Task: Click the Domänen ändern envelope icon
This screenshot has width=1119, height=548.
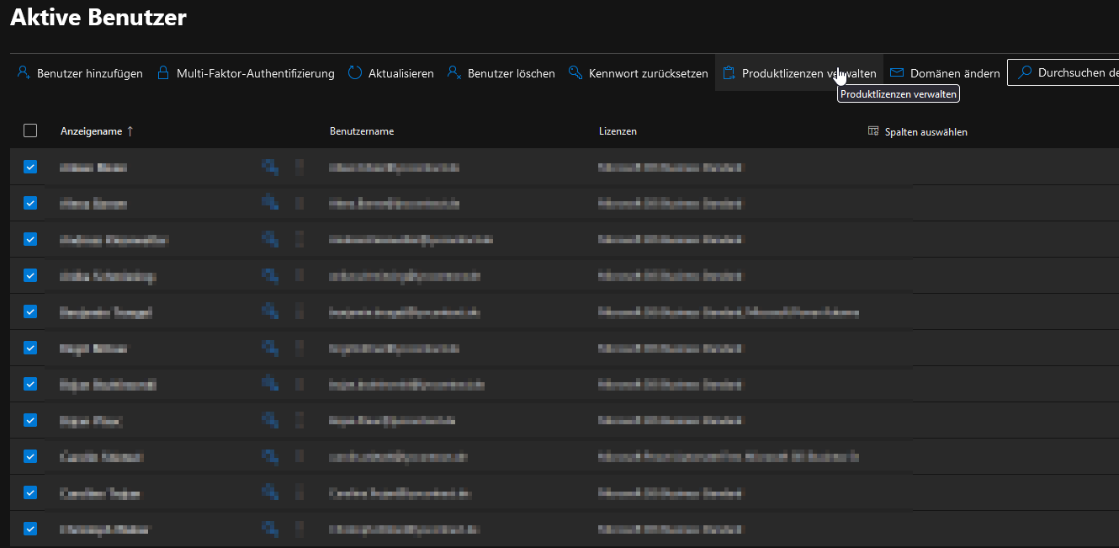Action: coord(897,73)
